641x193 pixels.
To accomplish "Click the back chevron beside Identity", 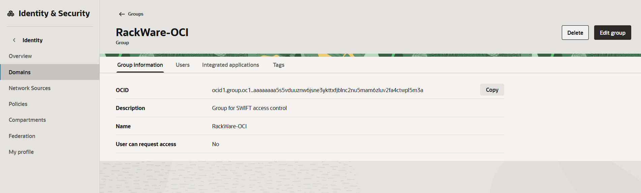I will (14, 40).
